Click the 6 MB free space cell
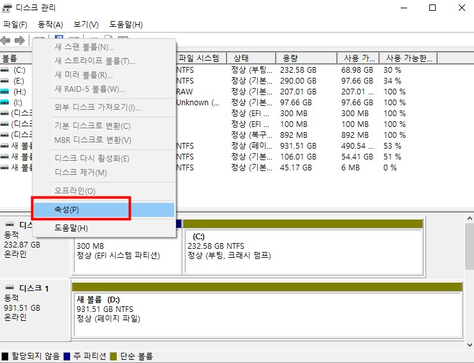Image resolution: width=474 pixels, height=363 pixels. click(x=350, y=167)
